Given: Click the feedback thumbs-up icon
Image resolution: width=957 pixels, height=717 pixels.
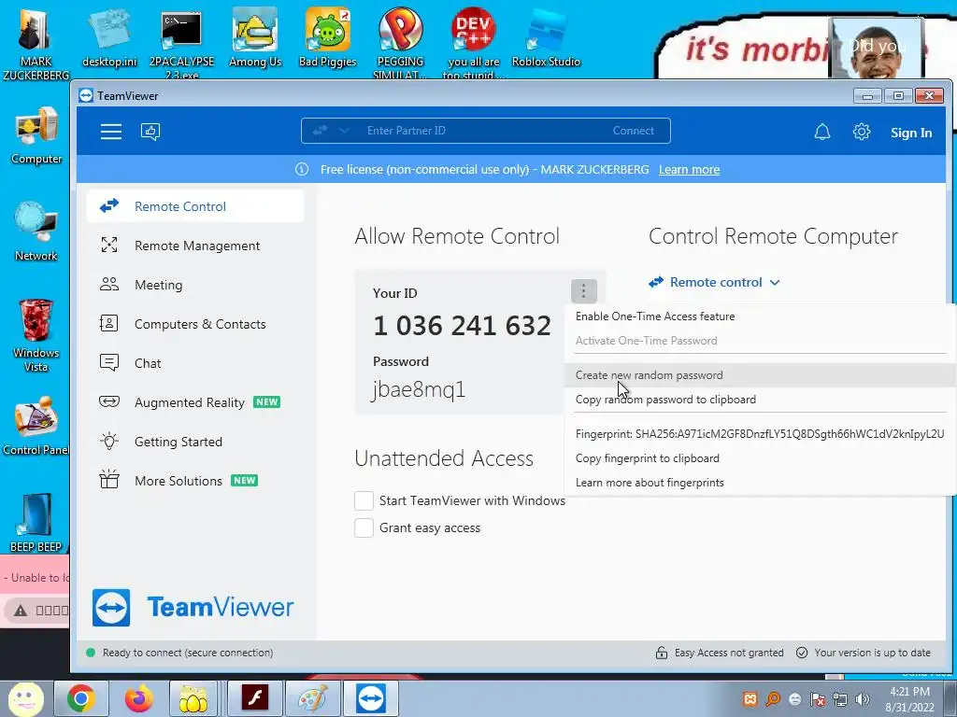Looking at the screenshot, I should [150, 132].
